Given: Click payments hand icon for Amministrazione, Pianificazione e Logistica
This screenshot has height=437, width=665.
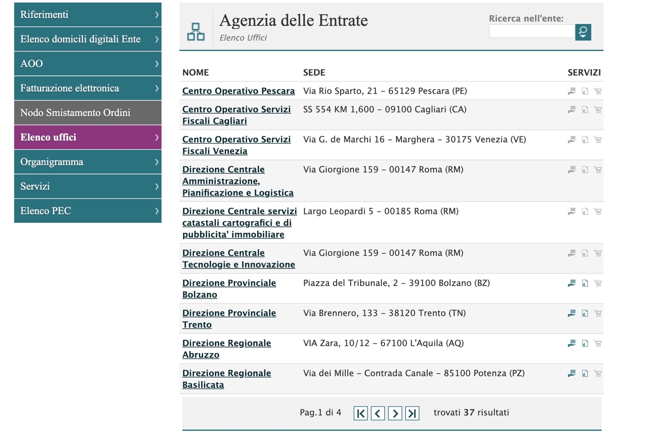Looking at the screenshot, I should tap(571, 170).
